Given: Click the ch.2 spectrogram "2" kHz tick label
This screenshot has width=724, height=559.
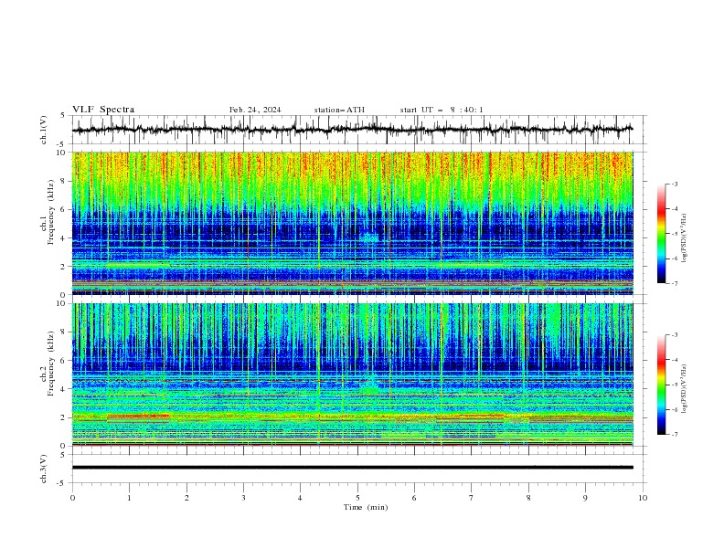Looking at the screenshot, I should [x=65, y=417].
